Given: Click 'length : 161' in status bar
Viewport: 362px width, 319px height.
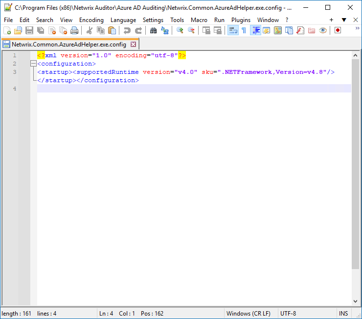Looking at the screenshot, I should click(16, 314).
